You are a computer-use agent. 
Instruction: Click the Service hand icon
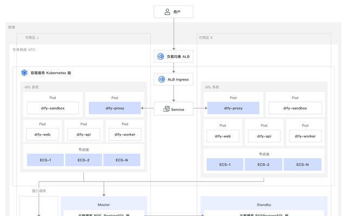[x=166, y=109]
